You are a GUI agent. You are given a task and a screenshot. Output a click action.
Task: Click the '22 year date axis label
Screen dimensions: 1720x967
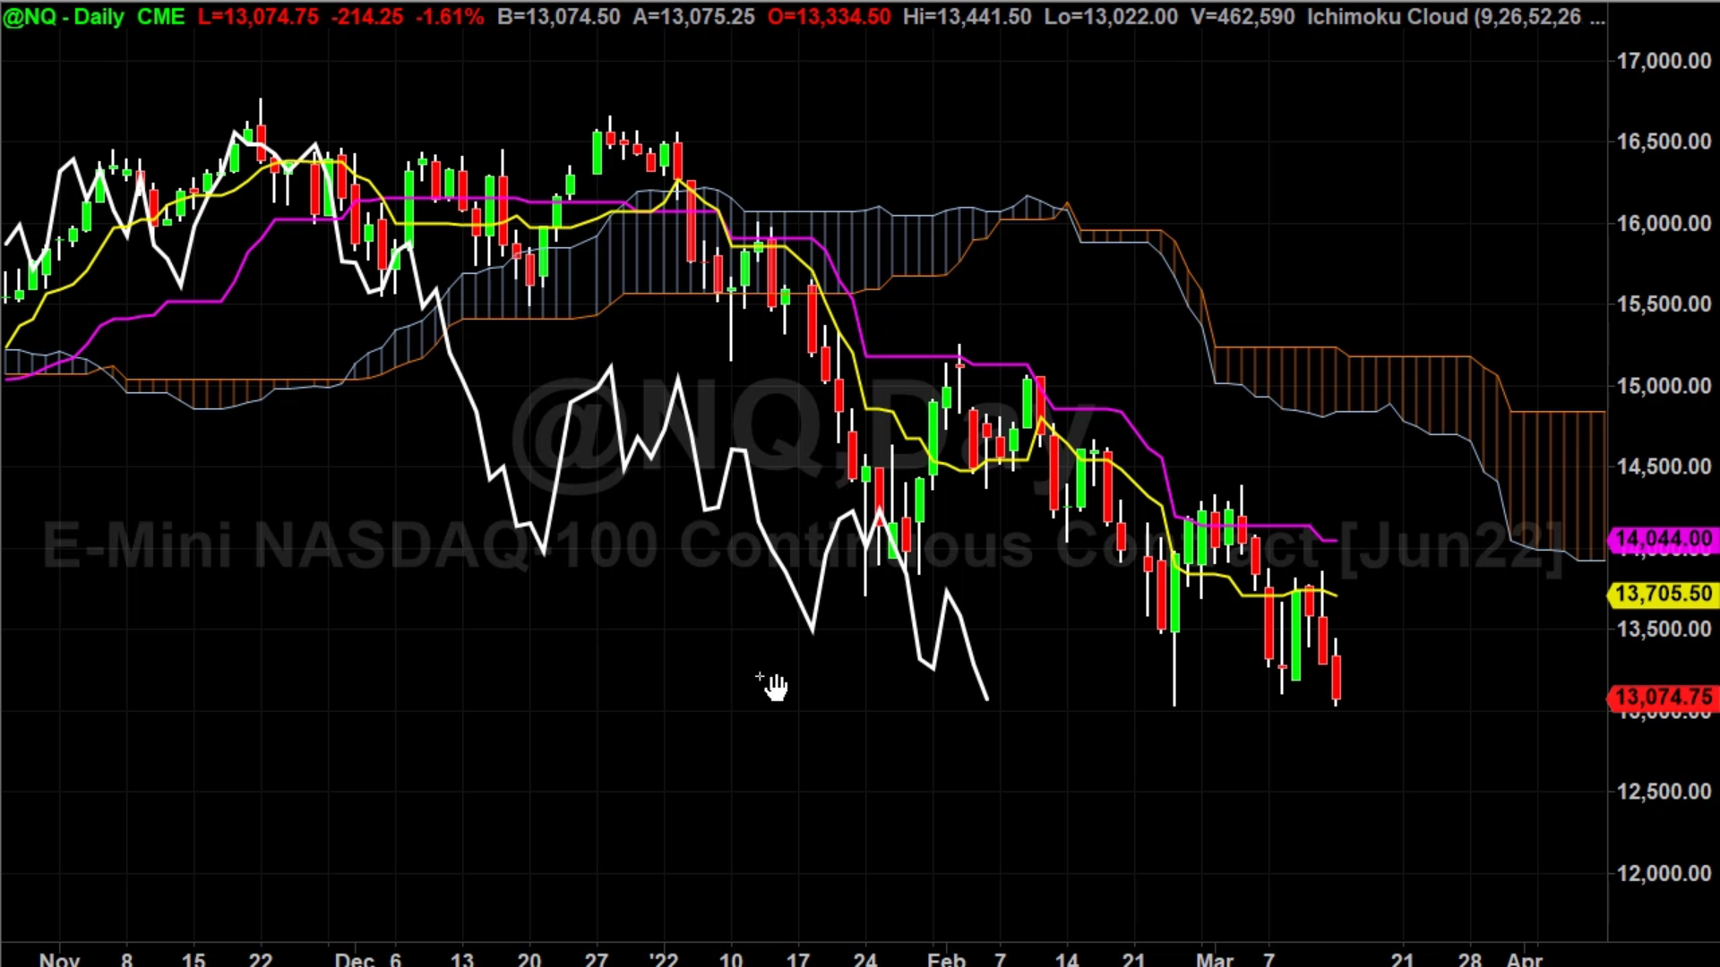[x=664, y=959]
